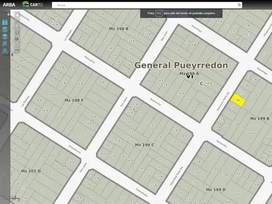This screenshot has width=272, height=204.
Task: Click the zoom in magnifier on the map
Action: 17,20
